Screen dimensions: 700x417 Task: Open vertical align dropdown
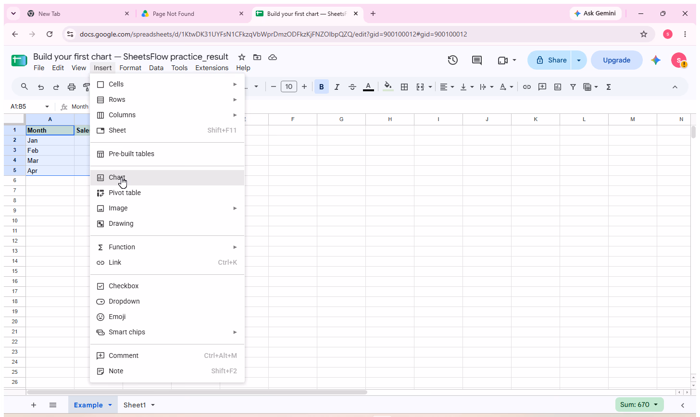point(467,87)
